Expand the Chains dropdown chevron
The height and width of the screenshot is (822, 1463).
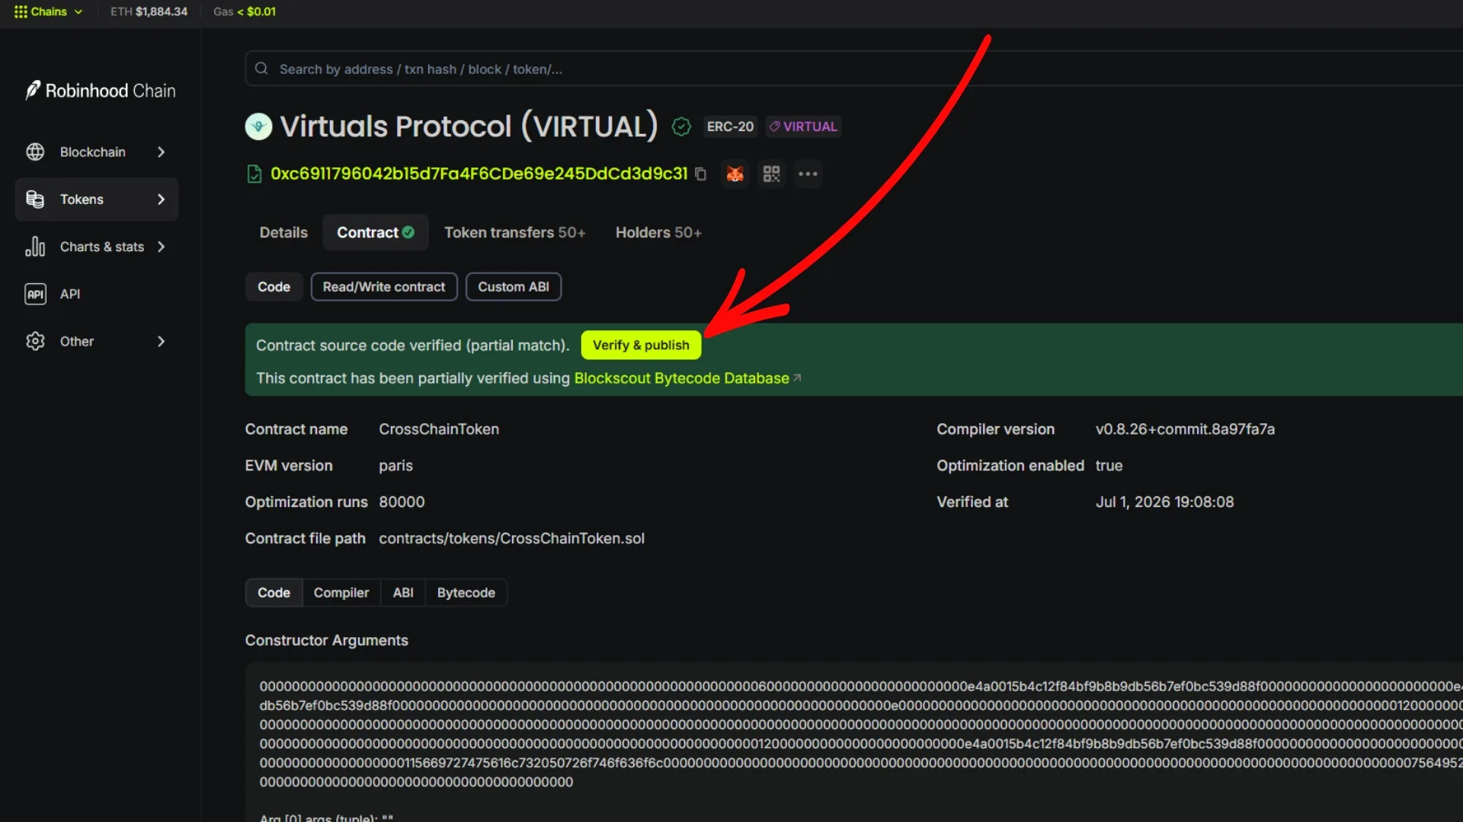click(78, 11)
